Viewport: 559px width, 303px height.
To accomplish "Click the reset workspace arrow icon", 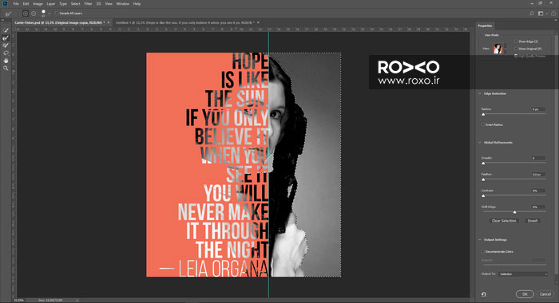I will point(484,294).
